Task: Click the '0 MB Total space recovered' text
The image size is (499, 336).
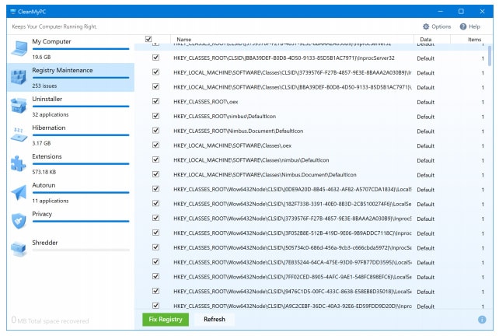Action: point(50,320)
